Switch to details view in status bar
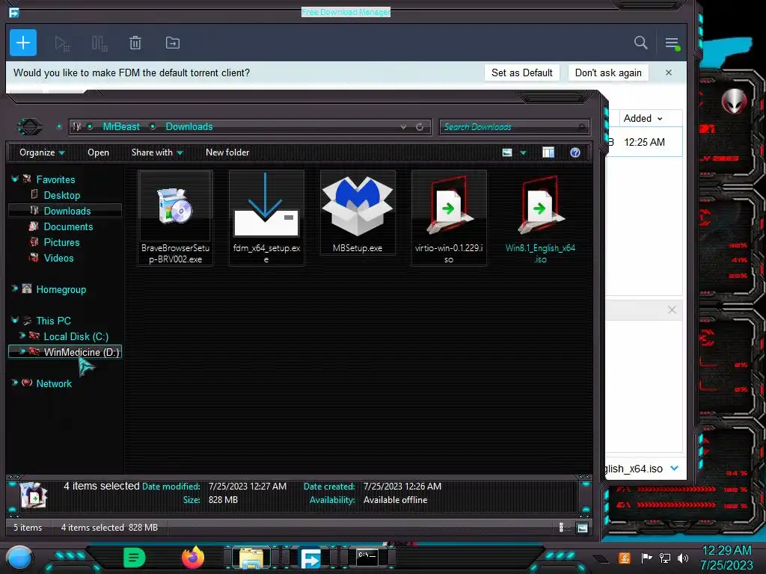Image resolution: width=766 pixels, height=574 pixels. 561,527
